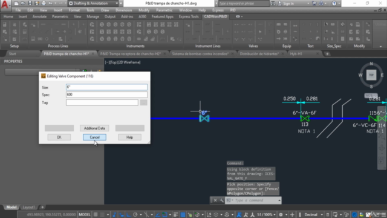Viewport: 387px width, 218px height.
Task: Click Cancel in Editing Valve Component dialog
Action: (x=94, y=137)
